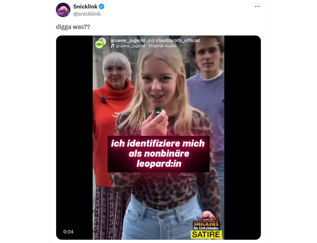The width and height of the screenshot is (317, 243).
Task: Click the blobfish mascot above Snickers logo
Action: tap(207, 216)
